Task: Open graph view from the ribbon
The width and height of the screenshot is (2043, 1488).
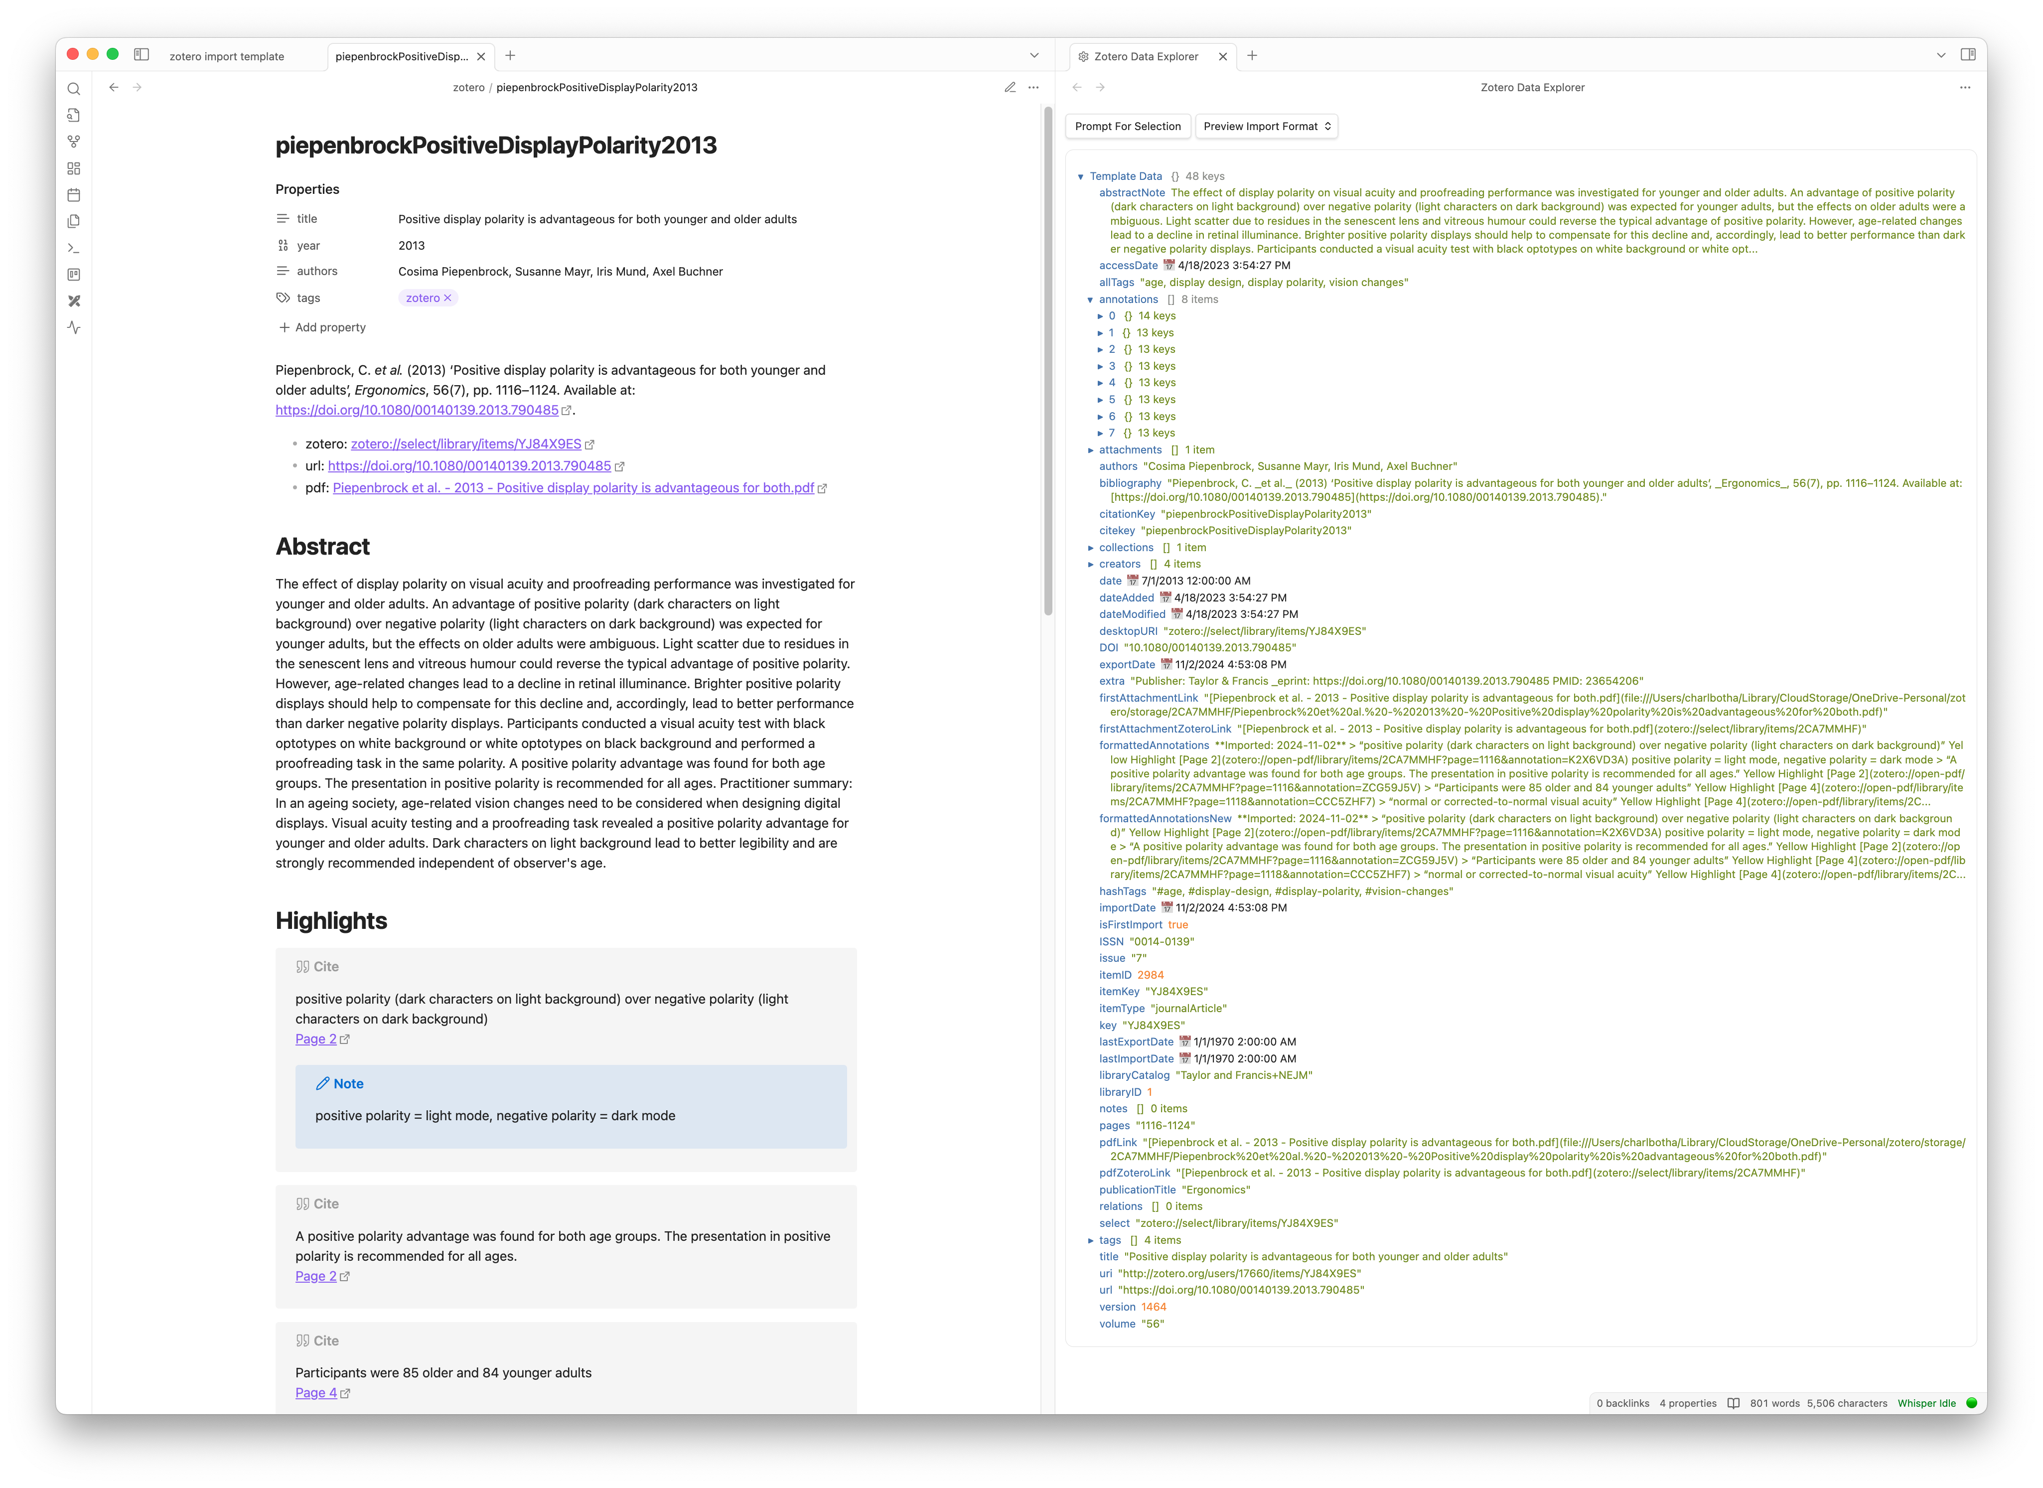Action: click(x=74, y=143)
